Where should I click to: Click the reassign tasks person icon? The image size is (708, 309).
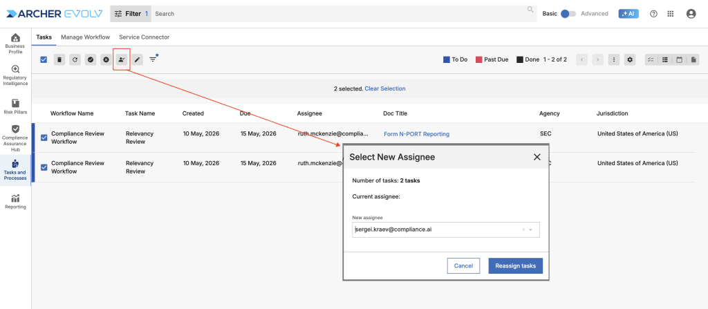pyautogui.click(x=121, y=59)
